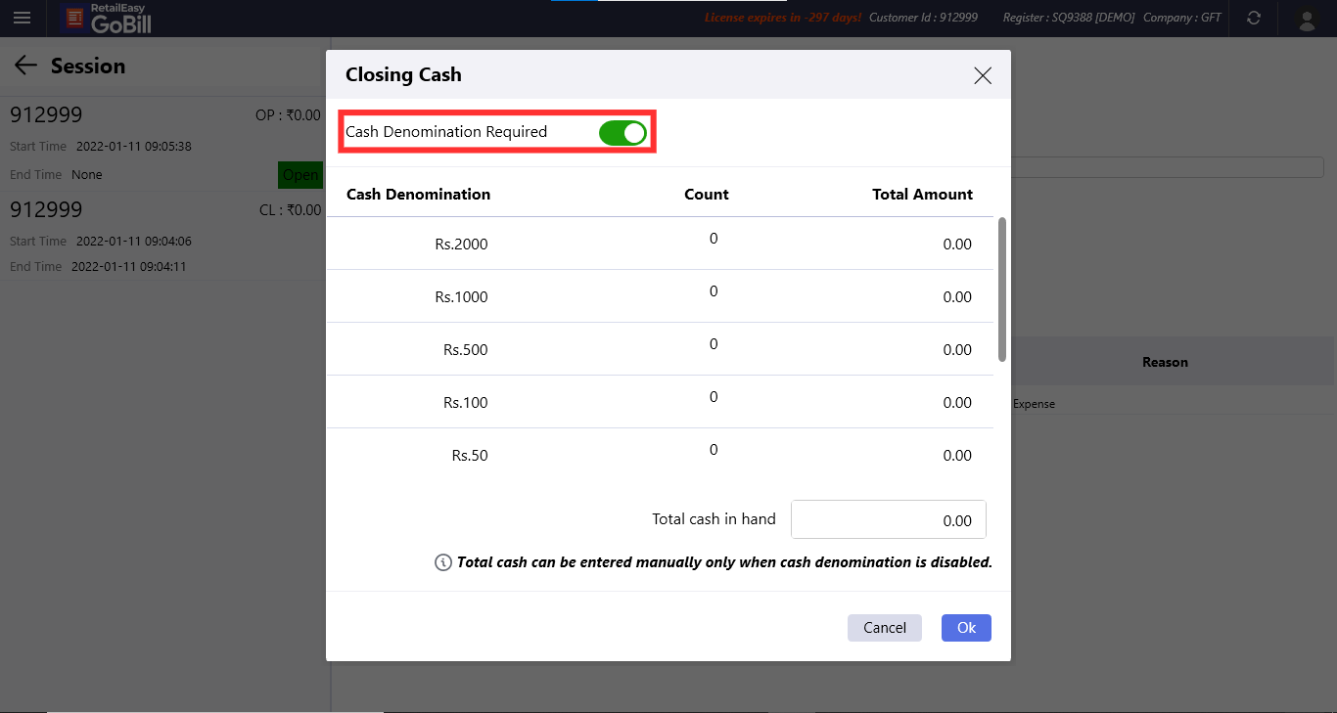Click the GoBill logo icon

pyautogui.click(x=73, y=18)
